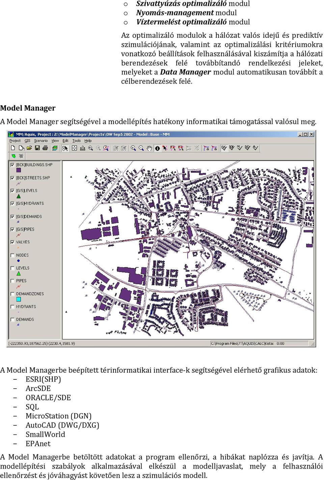Screen dimensions: 324x480
Task: Open the View menu
Action: coord(55,141)
